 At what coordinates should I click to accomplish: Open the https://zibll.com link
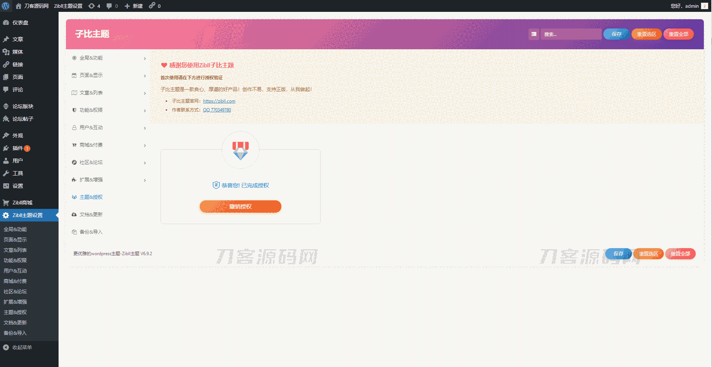219,101
